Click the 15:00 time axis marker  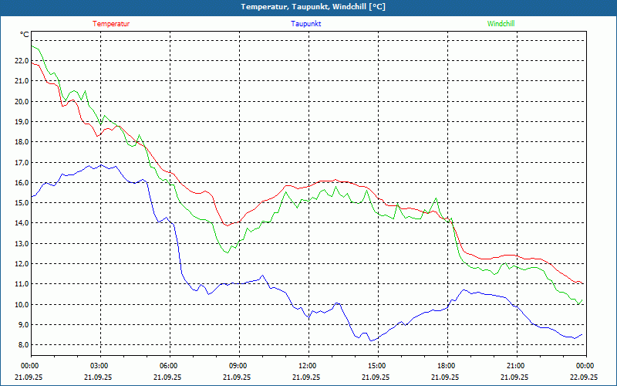click(376, 366)
